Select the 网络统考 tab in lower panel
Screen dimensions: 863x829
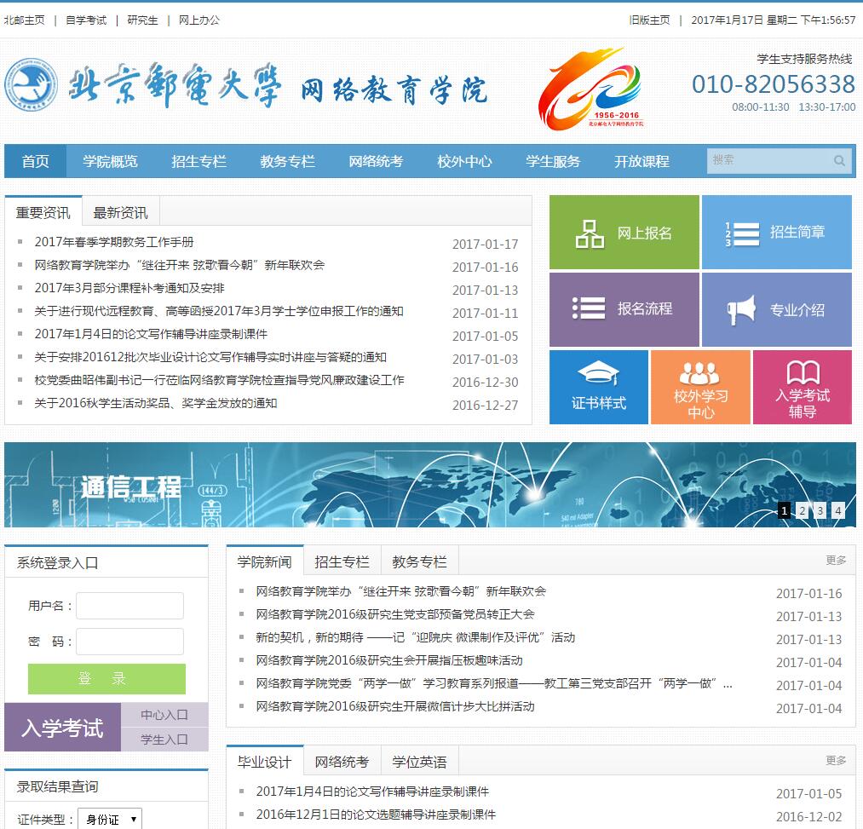click(342, 762)
